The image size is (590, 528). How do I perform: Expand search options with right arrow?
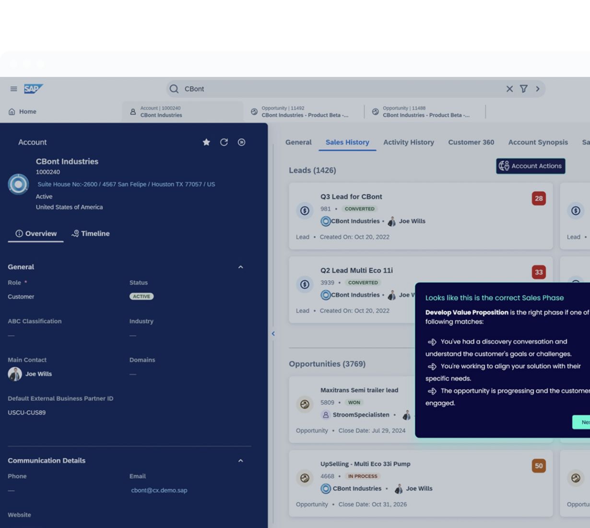[538, 89]
